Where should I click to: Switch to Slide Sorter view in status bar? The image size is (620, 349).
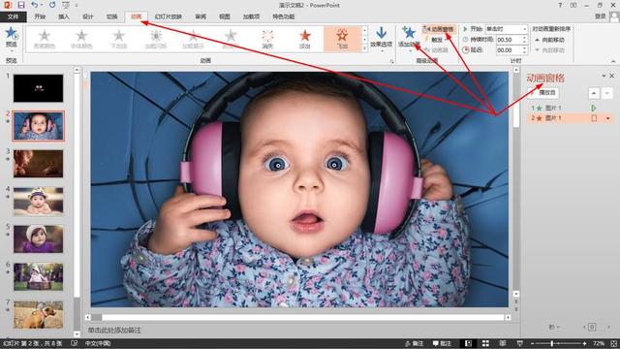click(x=485, y=343)
